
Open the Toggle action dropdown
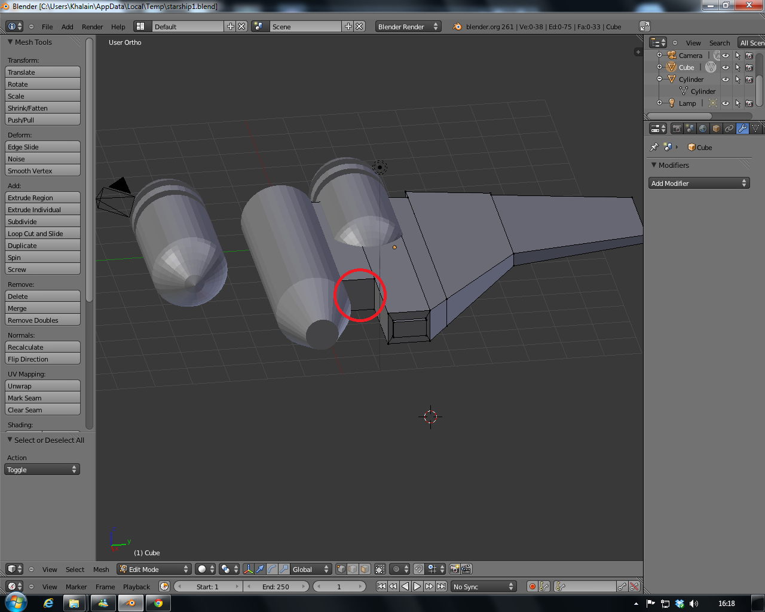click(42, 469)
